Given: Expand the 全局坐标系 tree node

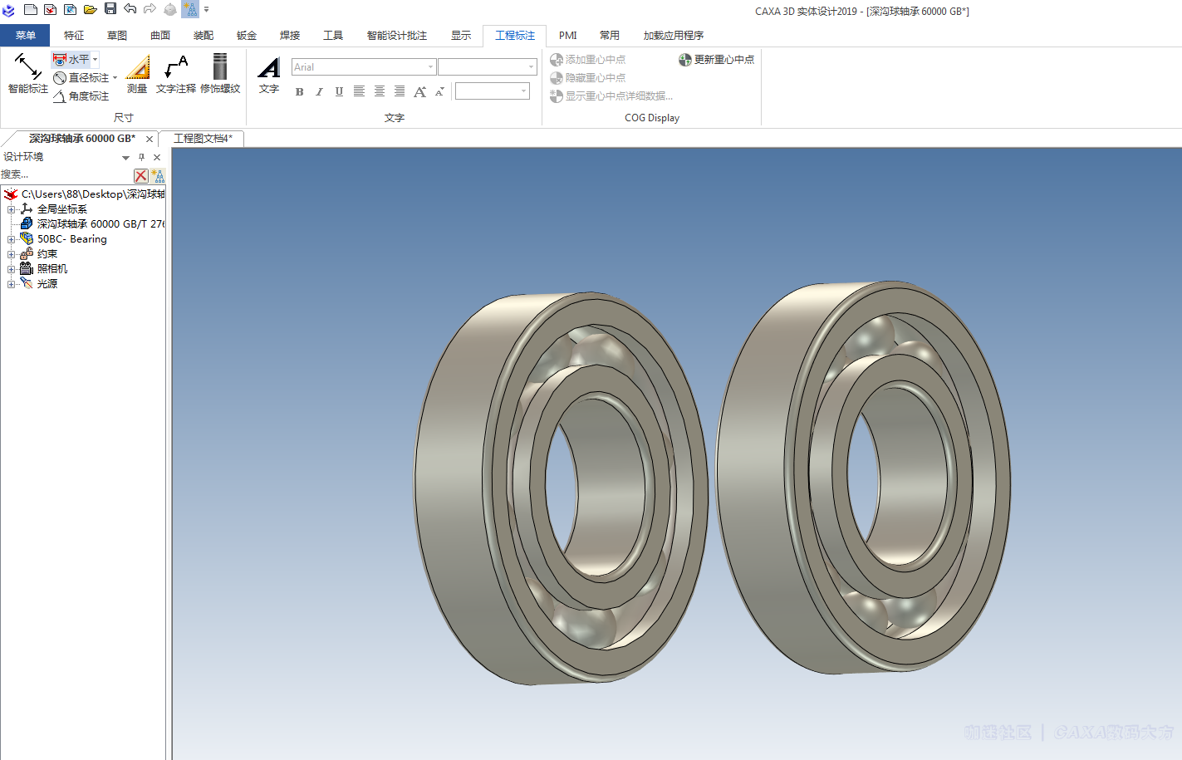Looking at the screenshot, I should coord(12,209).
